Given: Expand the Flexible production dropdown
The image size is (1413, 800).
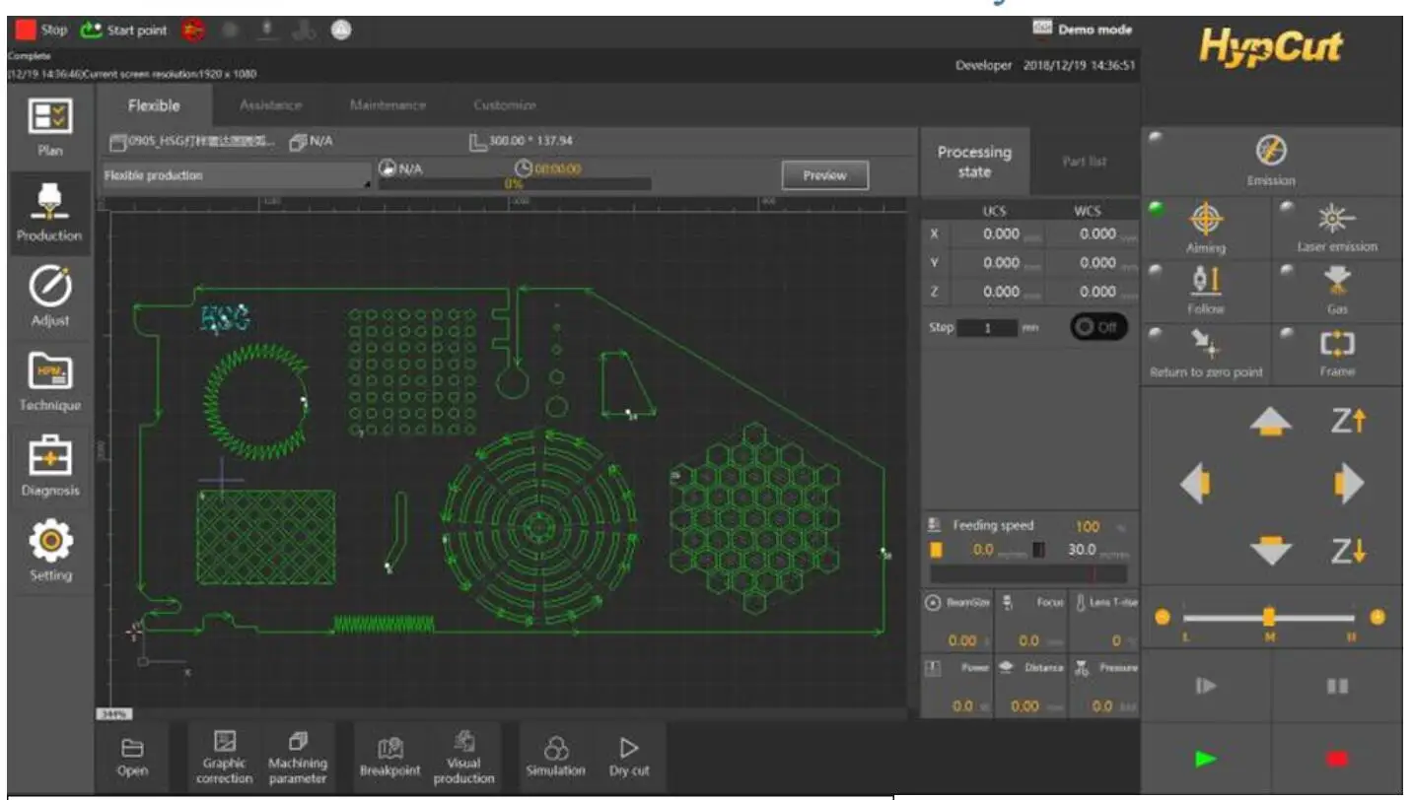Looking at the screenshot, I should click(x=239, y=175).
